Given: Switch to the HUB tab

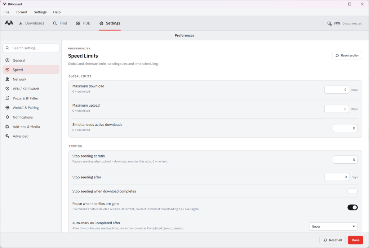Looking at the screenshot, I should click(x=83, y=23).
